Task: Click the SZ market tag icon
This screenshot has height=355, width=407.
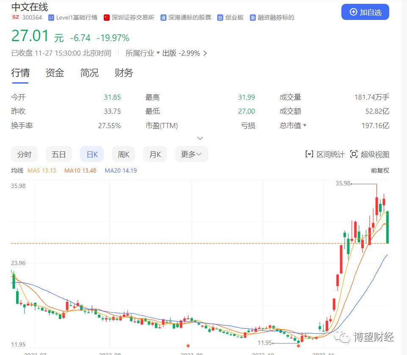Action: point(16,17)
